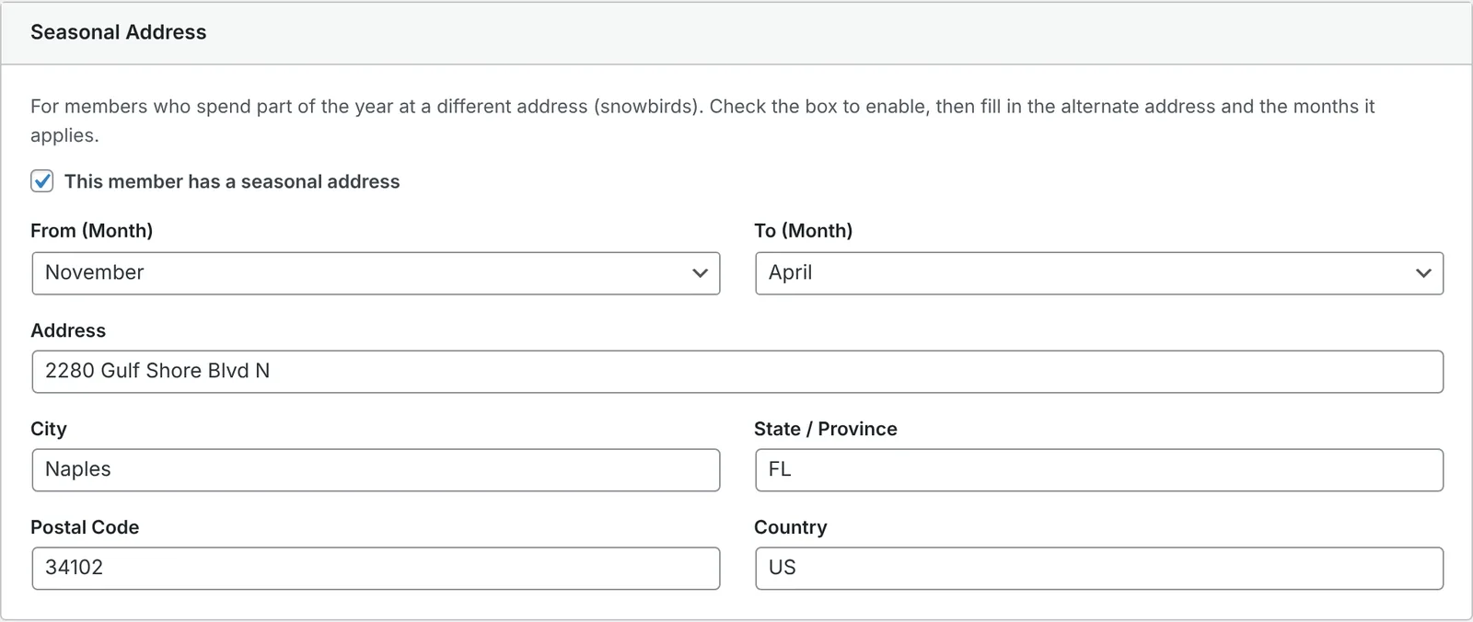Select the State / Province field

[1099, 470]
